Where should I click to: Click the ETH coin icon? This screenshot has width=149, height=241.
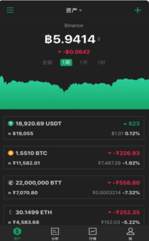click(x=11, y=212)
